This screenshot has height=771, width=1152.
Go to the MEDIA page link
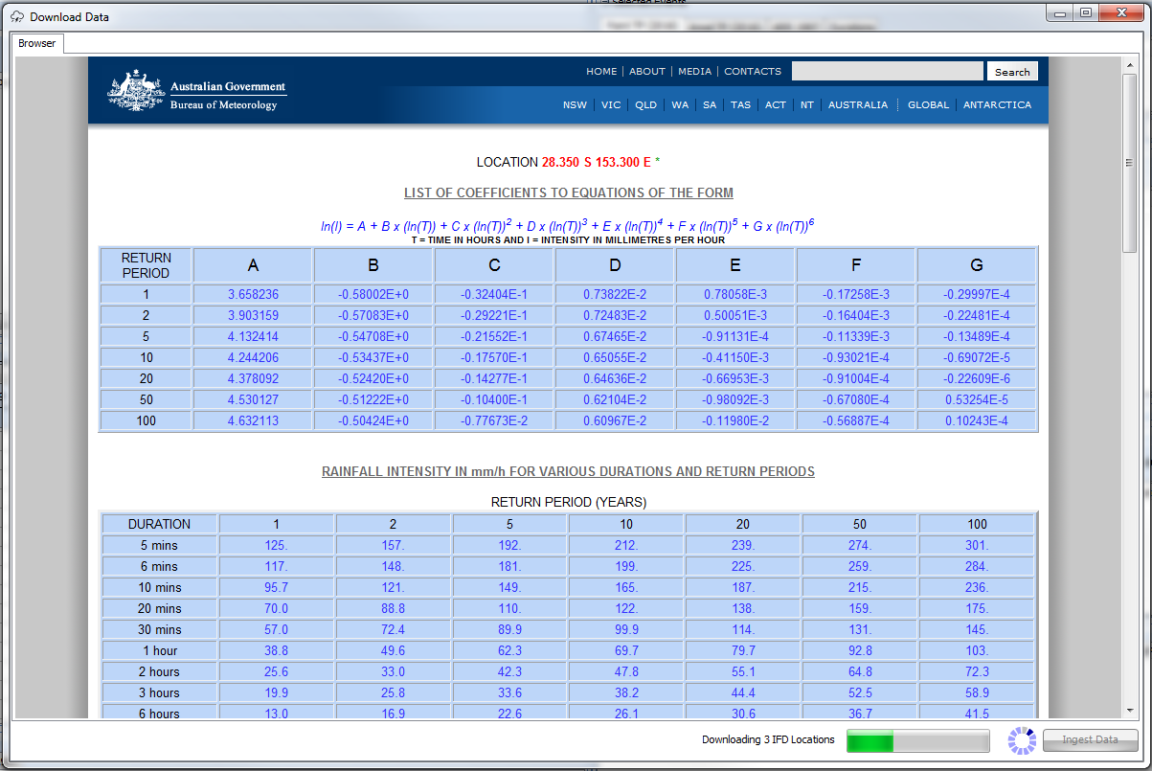pyautogui.click(x=694, y=72)
